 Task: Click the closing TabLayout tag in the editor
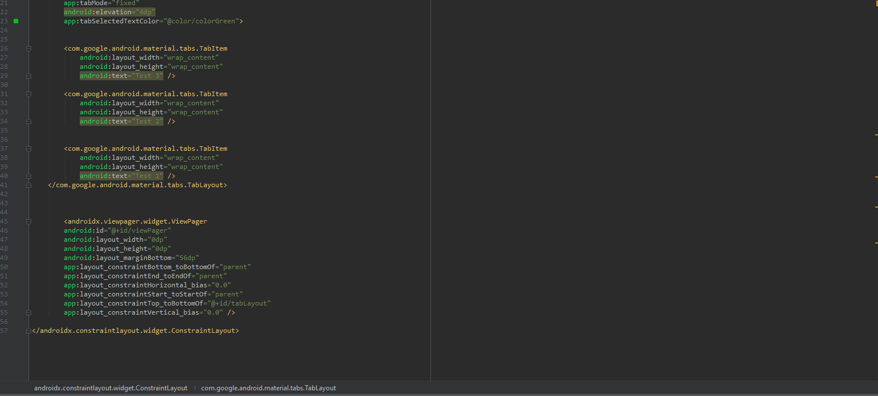click(x=138, y=185)
